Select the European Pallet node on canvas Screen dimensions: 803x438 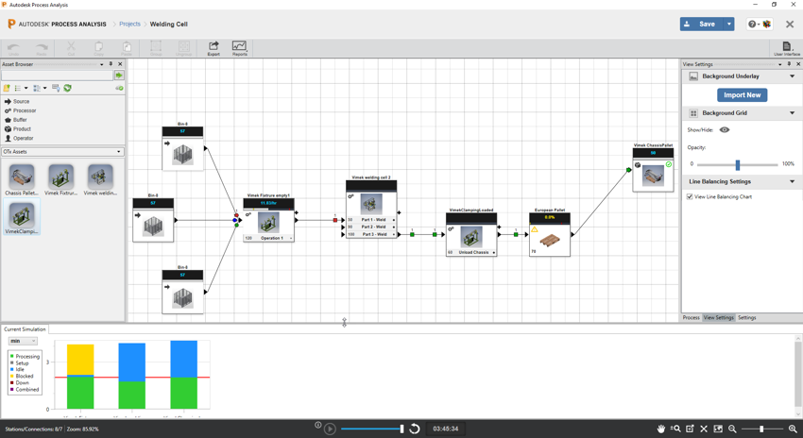pyautogui.click(x=550, y=233)
